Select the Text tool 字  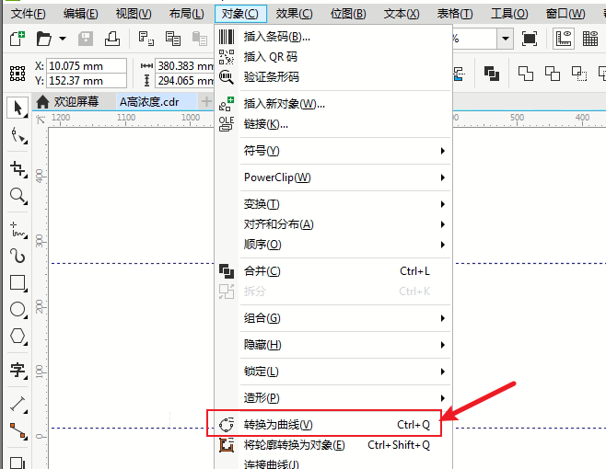point(18,371)
